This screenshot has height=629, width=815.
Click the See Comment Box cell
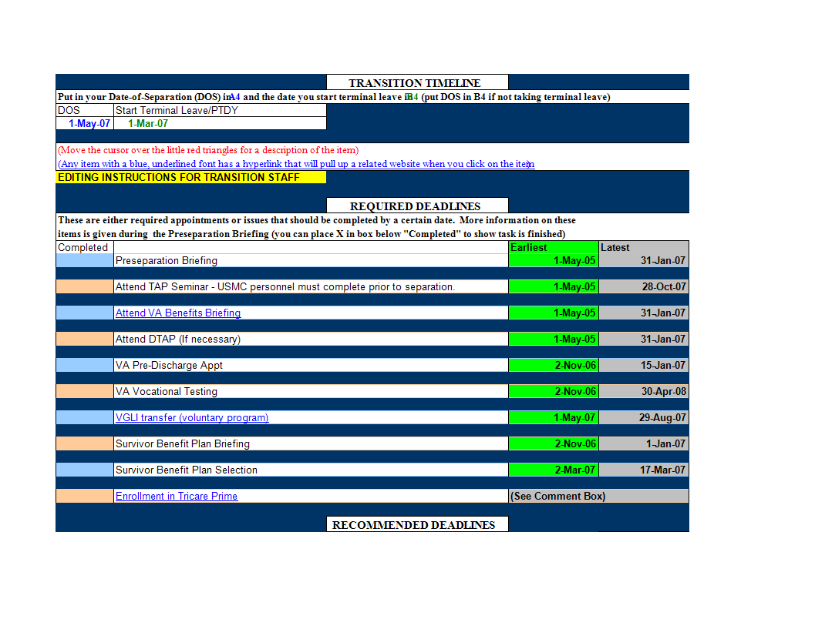pyautogui.click(x=598, y=496)
